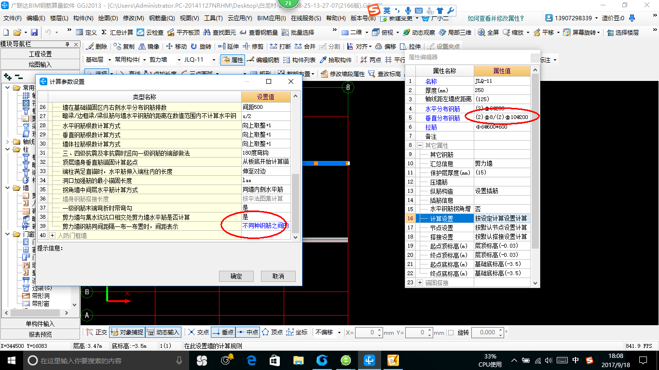Click 删除 delete tool

point(97,47)
